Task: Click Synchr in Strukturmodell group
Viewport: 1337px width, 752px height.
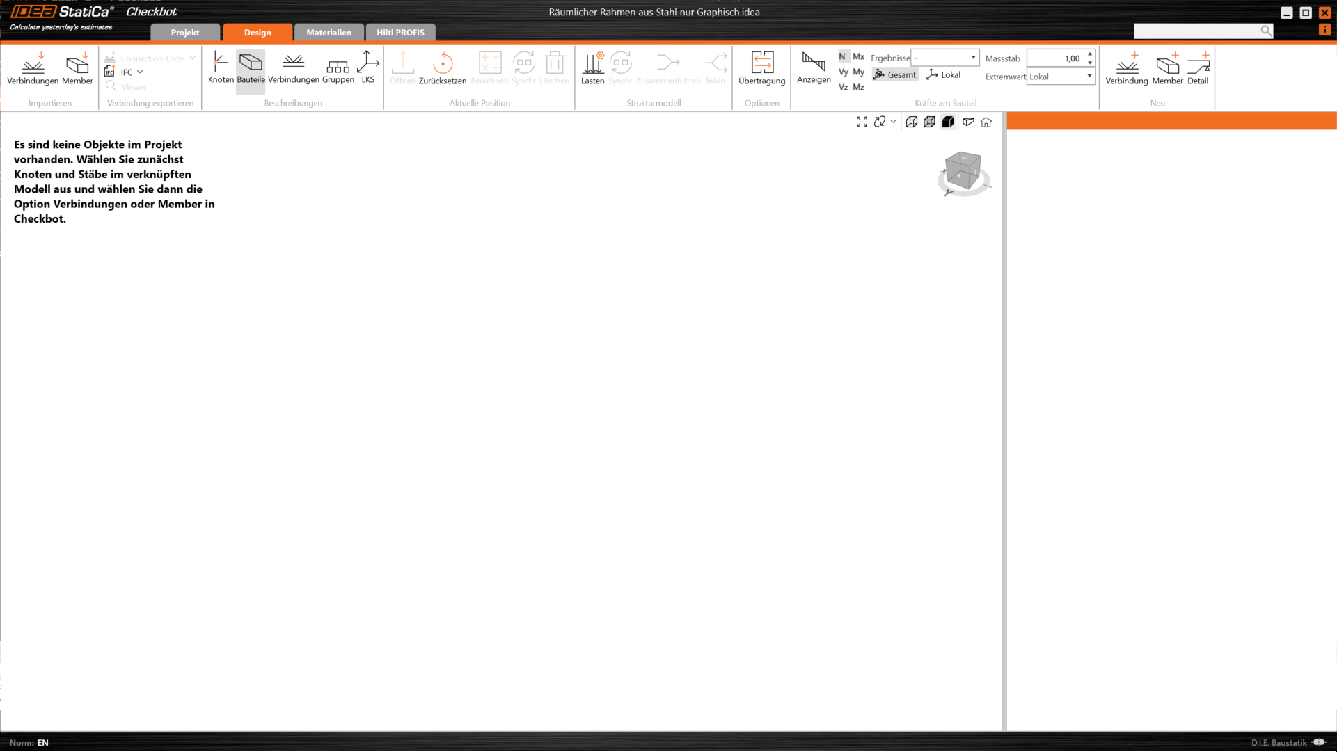Action: coord(620,68)
